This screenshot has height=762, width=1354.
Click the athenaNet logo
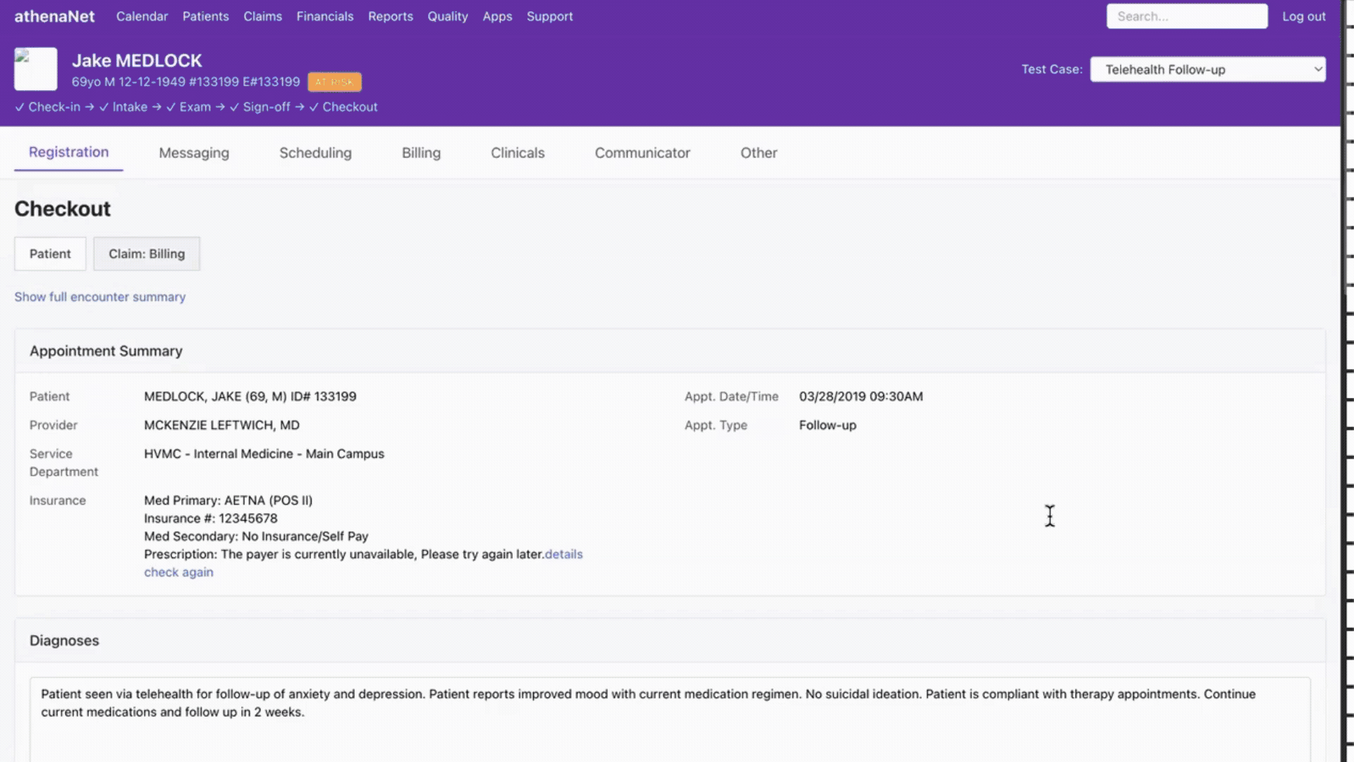[54, 16]
